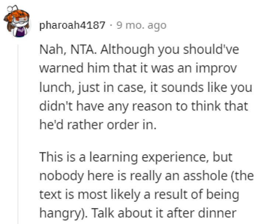258x224 pixels.
Task: Click the word 'Talk' in the last line
Action: 103,213
